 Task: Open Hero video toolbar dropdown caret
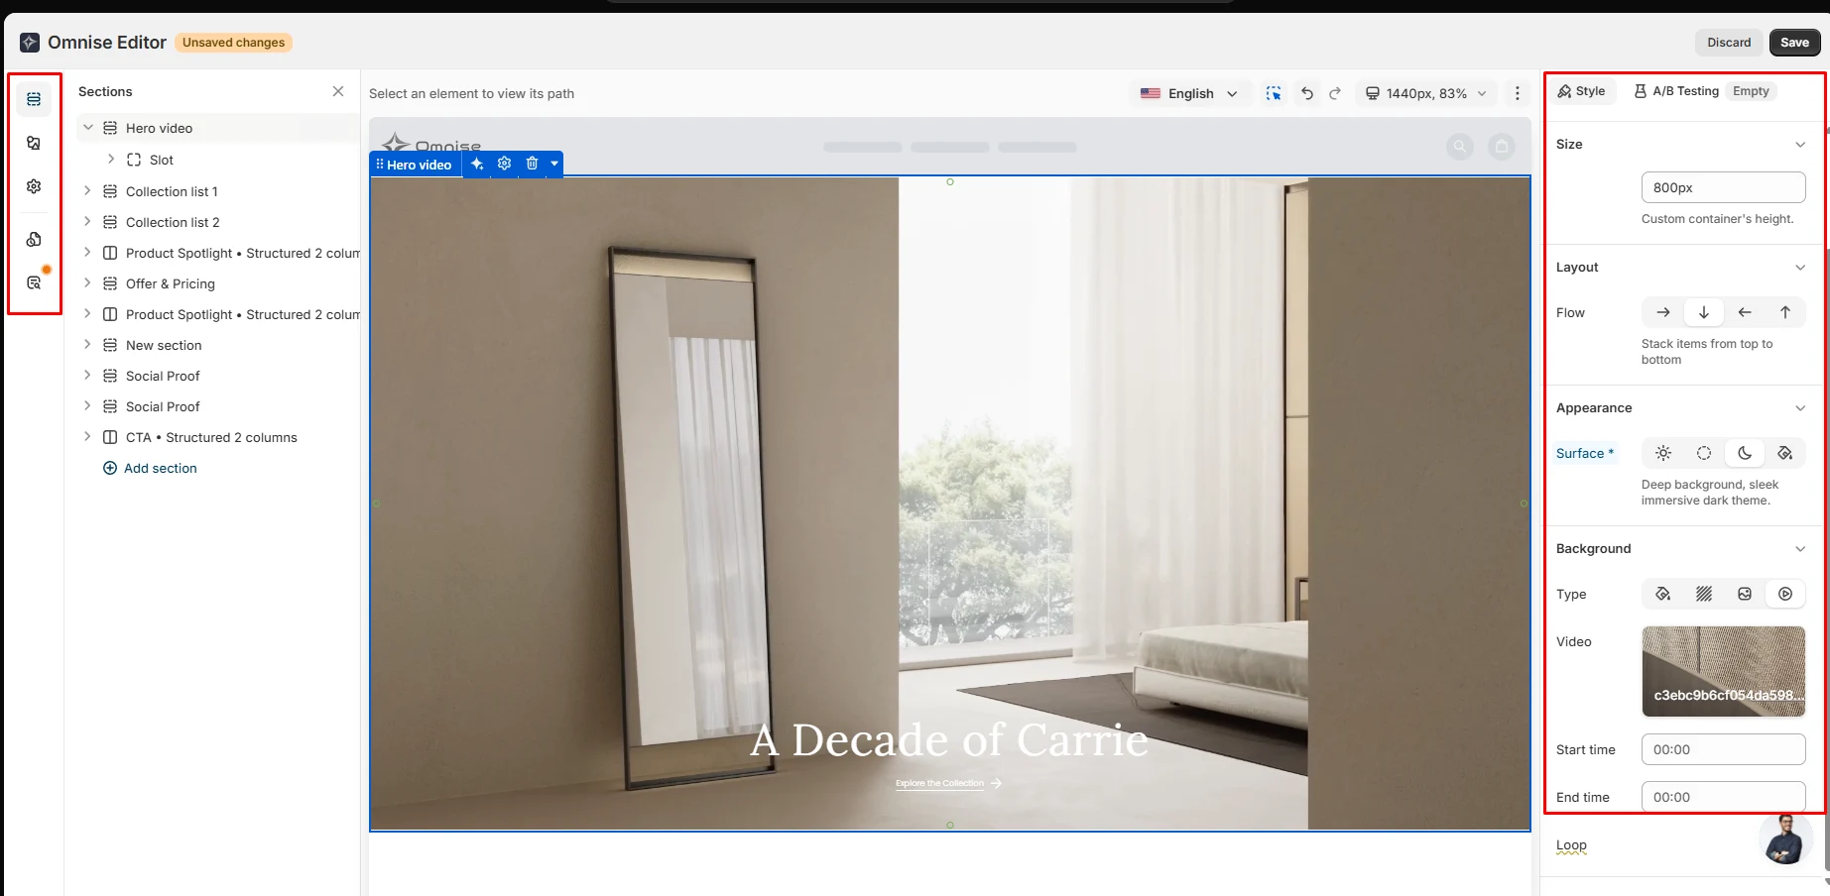coord(554,164)
